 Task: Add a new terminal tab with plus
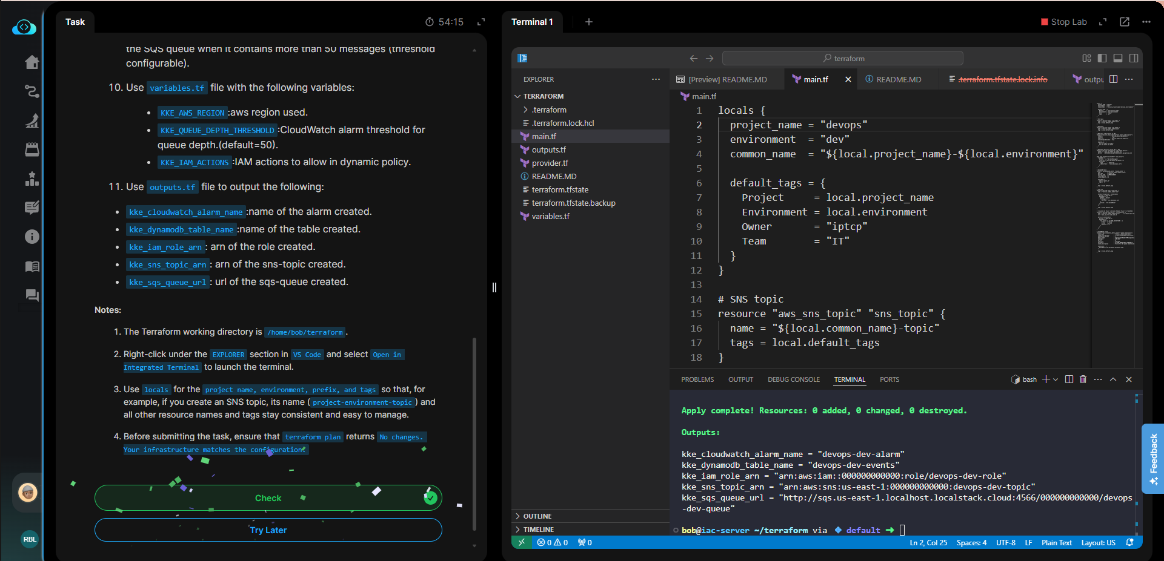[589, 22]
